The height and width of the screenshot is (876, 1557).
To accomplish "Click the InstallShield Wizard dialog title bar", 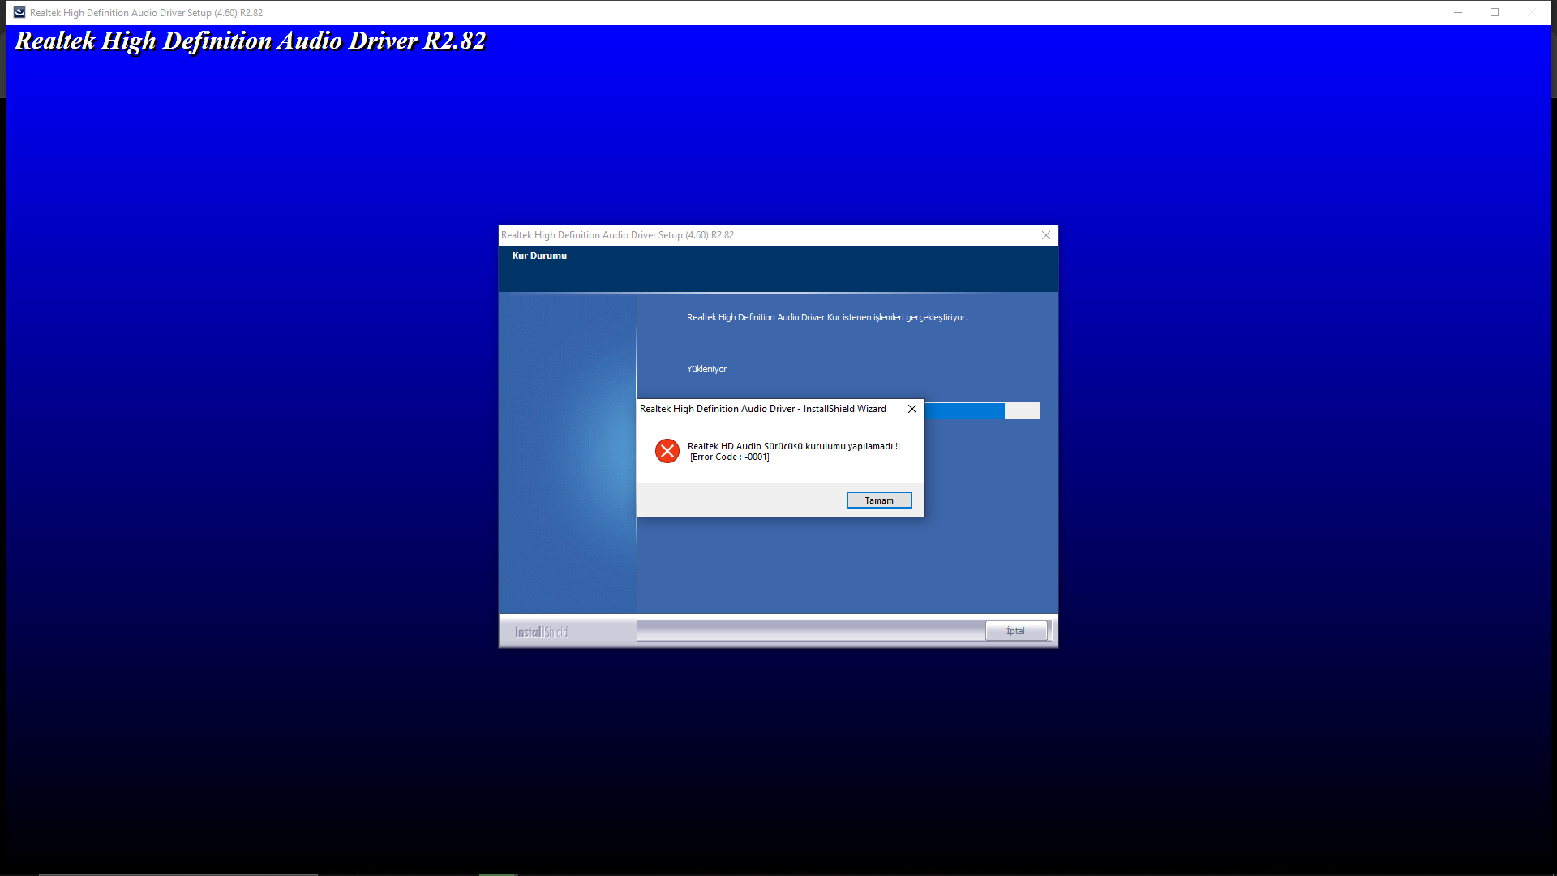I will (x=762, y=409).
